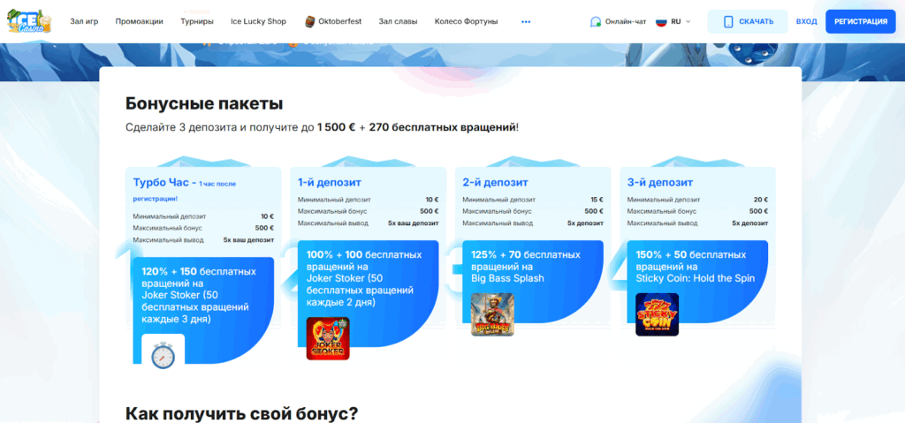
Task: Click the online chat headset icon
Action: tap(596, 21)
